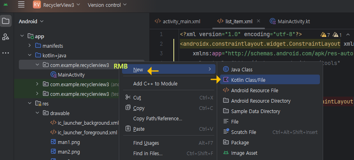This screenshot has height=160, width=354.
Task: Click the Paste clipboard icon in context menu
Action: tap(128, 129)
